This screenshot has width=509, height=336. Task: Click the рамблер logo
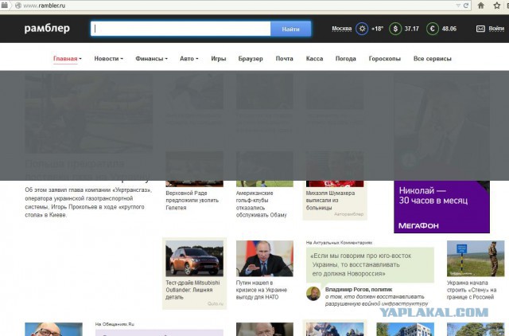[47, 29]
